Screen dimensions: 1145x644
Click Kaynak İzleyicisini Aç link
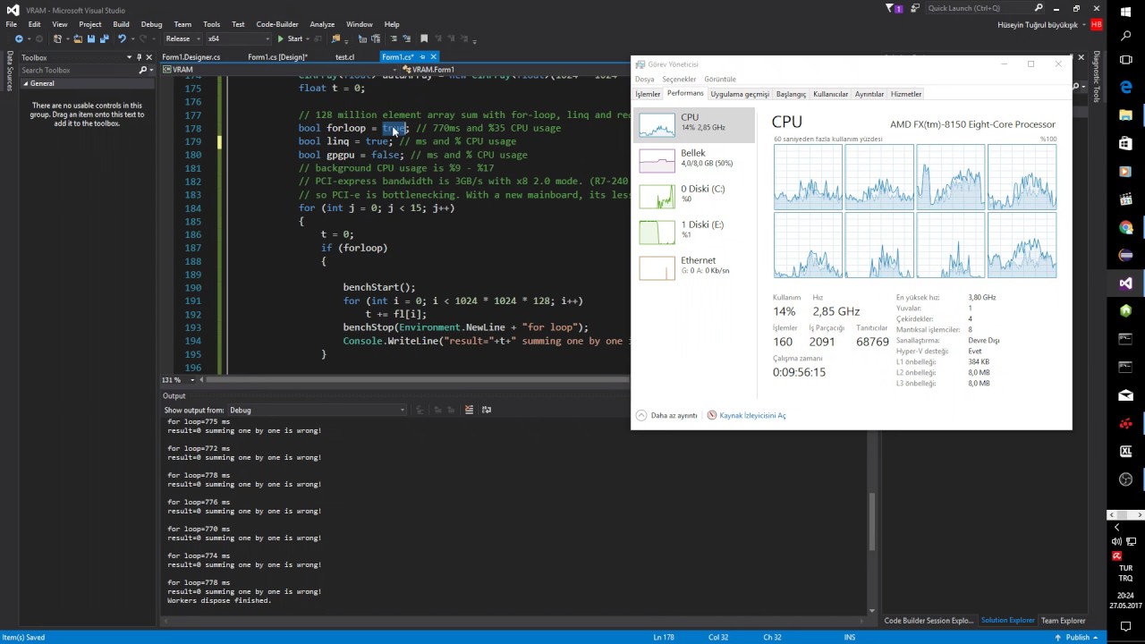(x=752, y=415)
